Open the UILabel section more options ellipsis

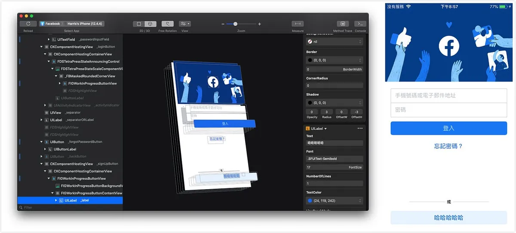tap(360, 129)
